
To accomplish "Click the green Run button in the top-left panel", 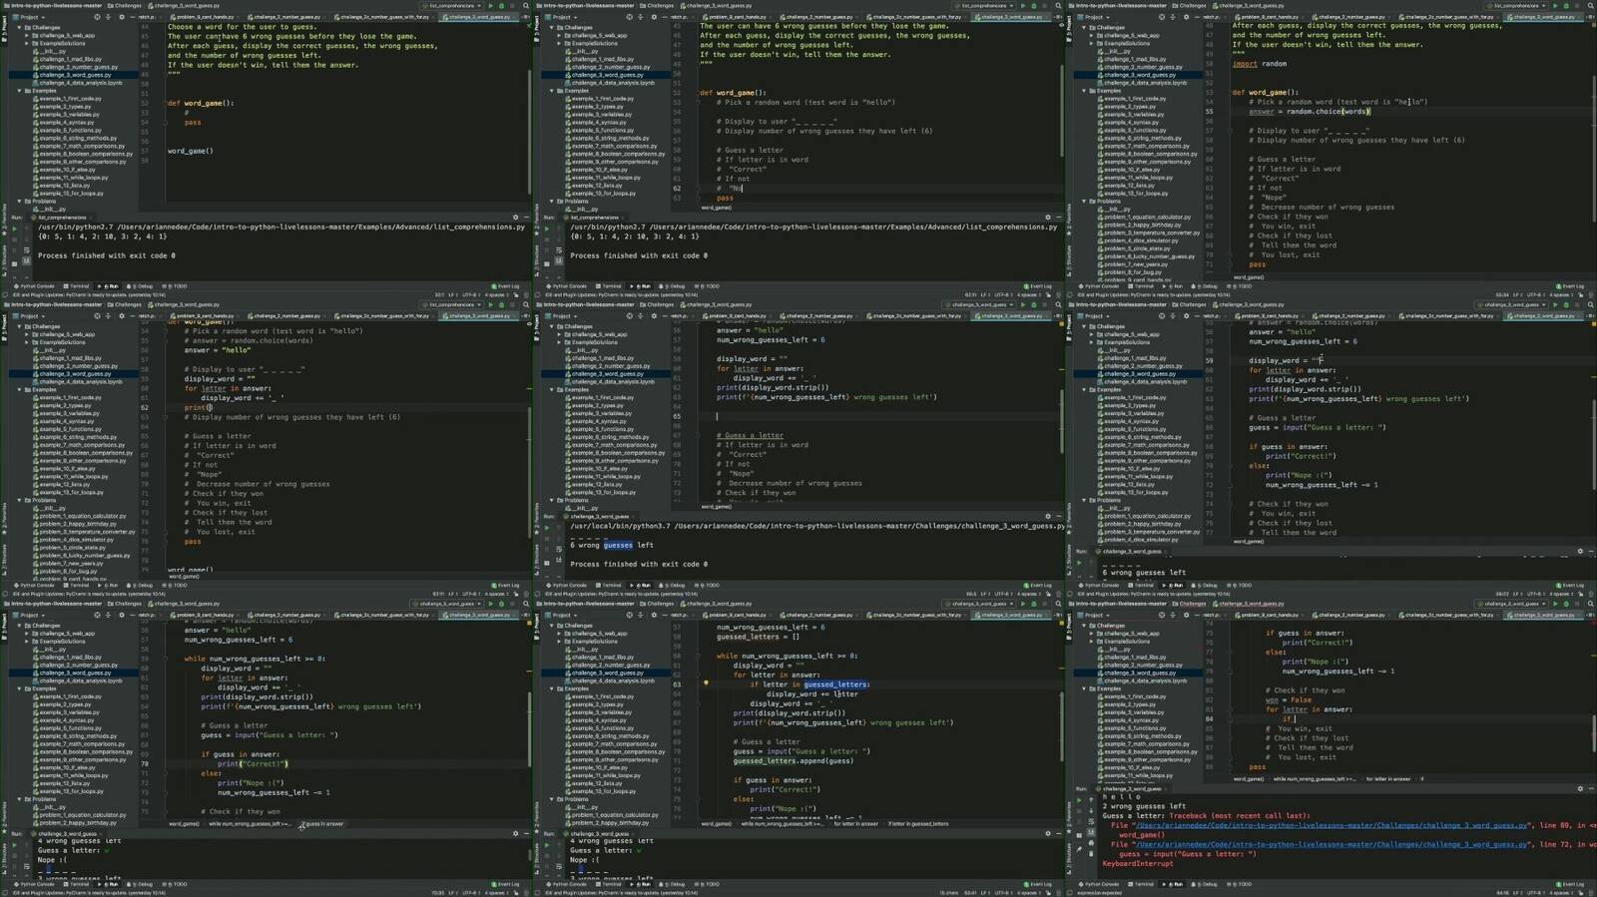I will click(x=490, y=5).
